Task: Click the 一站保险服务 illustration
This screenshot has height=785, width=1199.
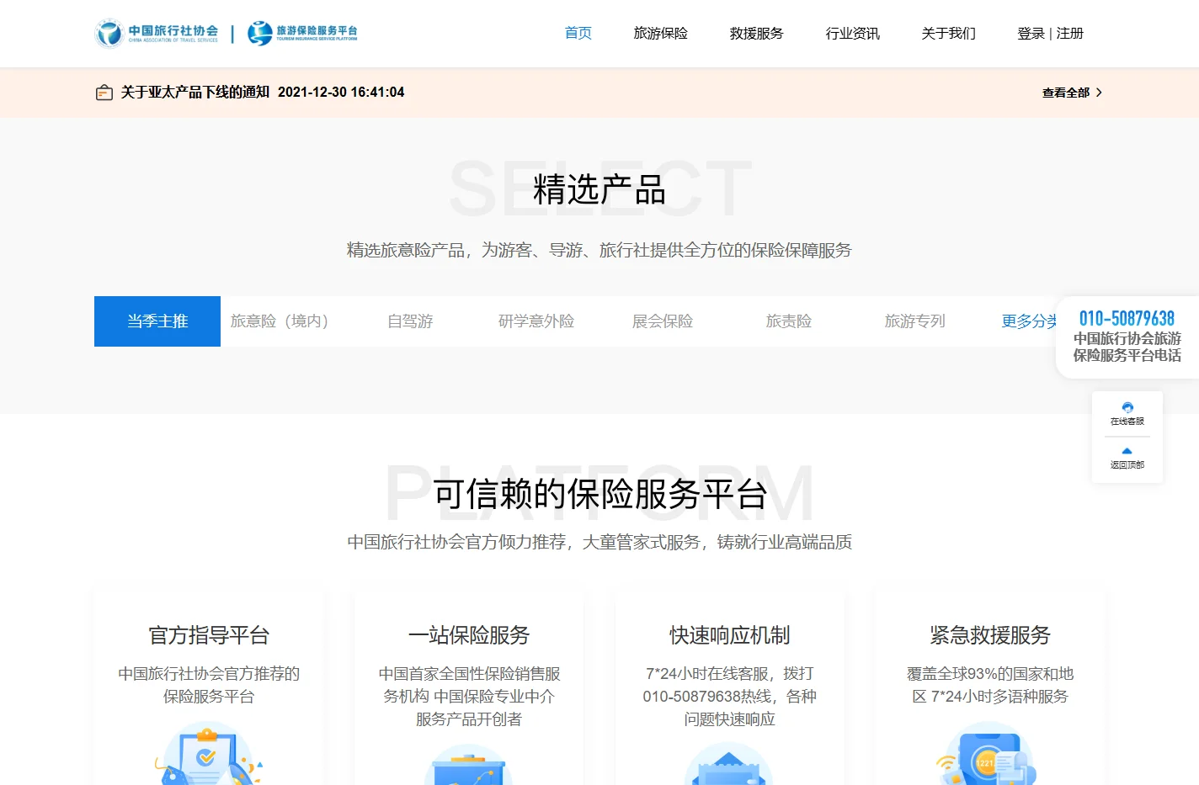Action: click(469, 764)
